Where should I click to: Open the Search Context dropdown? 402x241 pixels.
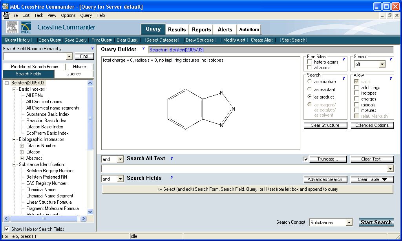pyautogui.click(x=349, y=223)
